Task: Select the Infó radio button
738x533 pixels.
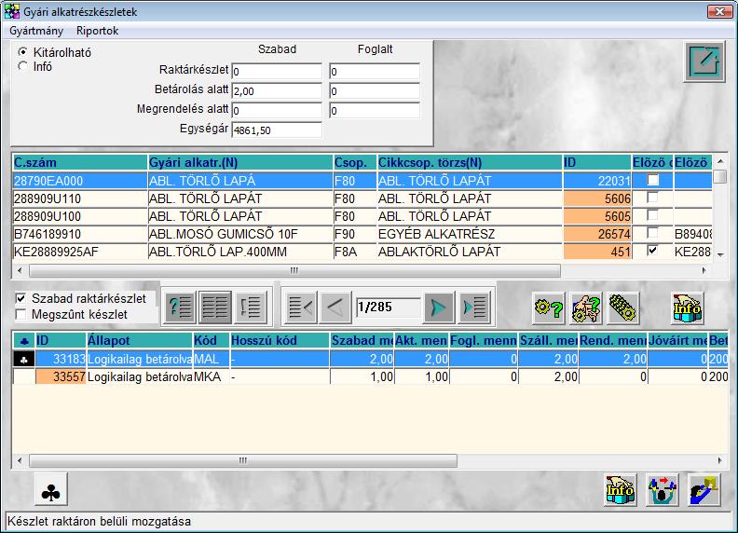Action: [x=22, y=66]
